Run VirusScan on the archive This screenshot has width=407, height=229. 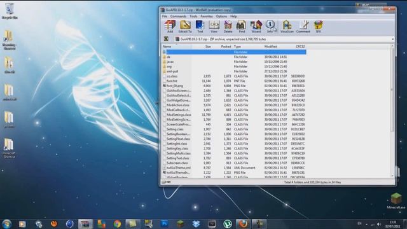(x=287, y=27)
